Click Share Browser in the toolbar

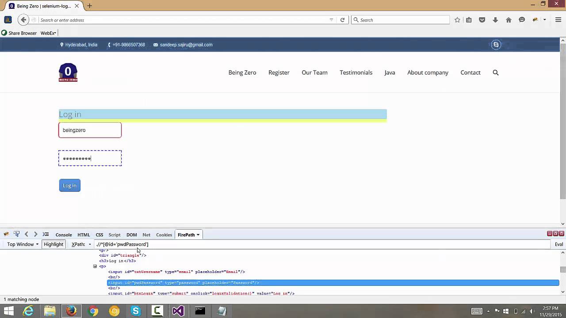point(19,33)
